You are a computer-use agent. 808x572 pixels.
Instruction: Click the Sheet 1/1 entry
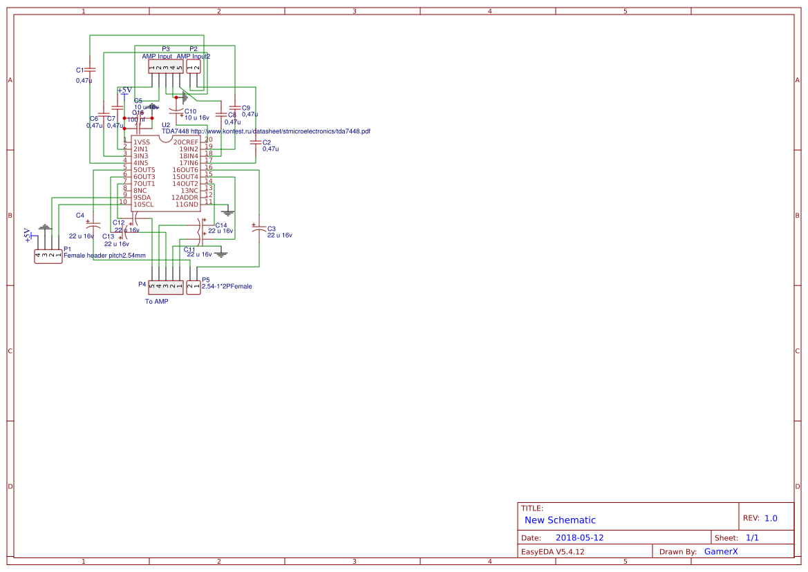pos(754,537)
